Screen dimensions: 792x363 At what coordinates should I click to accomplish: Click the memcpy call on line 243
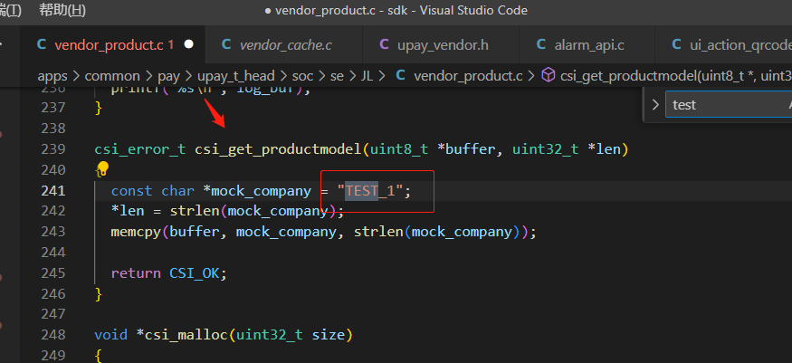coord(136,233)
